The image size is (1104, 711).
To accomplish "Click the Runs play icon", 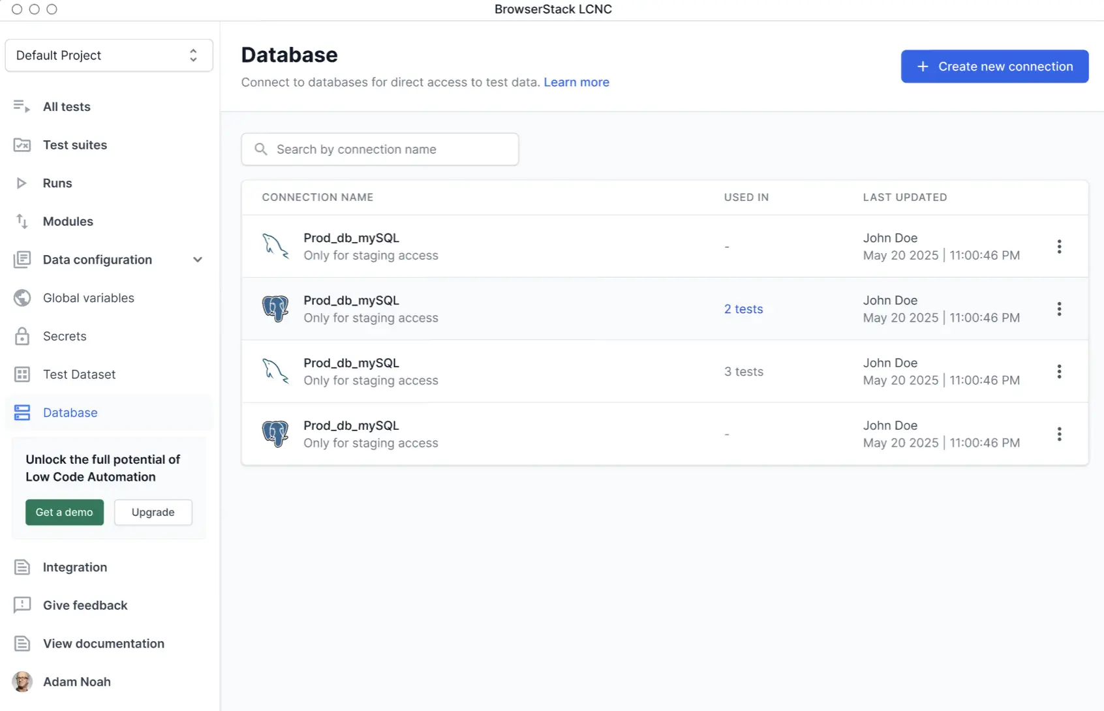I will coord(22,183).
